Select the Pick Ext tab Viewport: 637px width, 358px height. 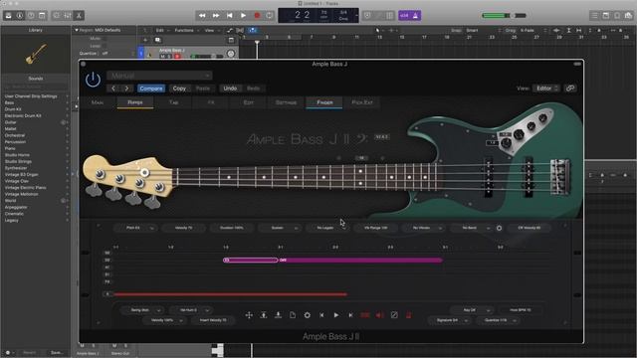tap(362, 102)
